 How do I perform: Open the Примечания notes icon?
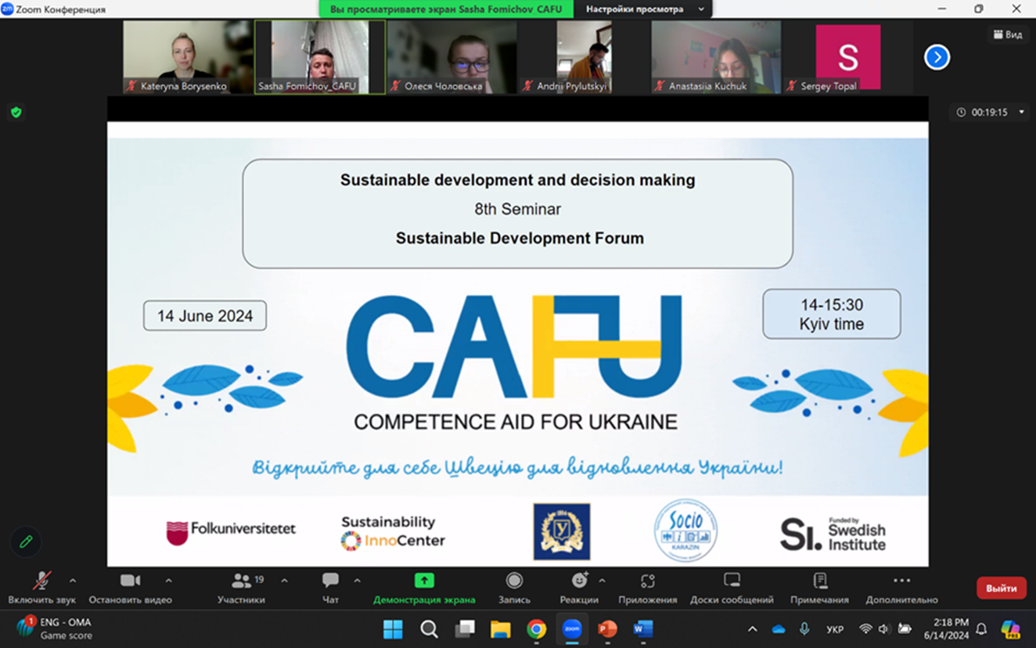coord(819,581)
